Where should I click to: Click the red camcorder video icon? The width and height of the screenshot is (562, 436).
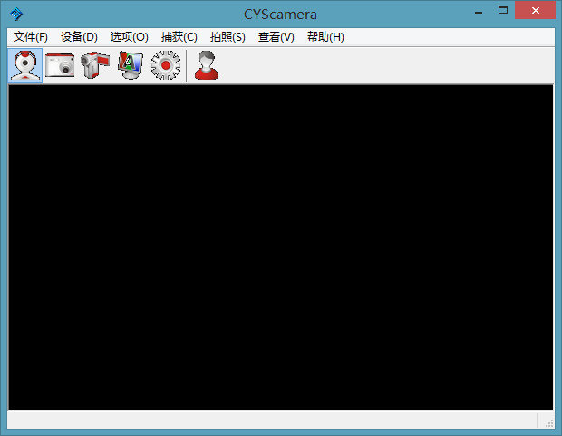pyautogui.click(x=94, y=65)
